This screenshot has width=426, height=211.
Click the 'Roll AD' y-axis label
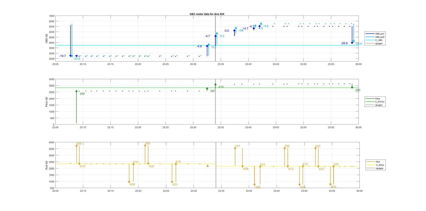[x=47, y=165]
